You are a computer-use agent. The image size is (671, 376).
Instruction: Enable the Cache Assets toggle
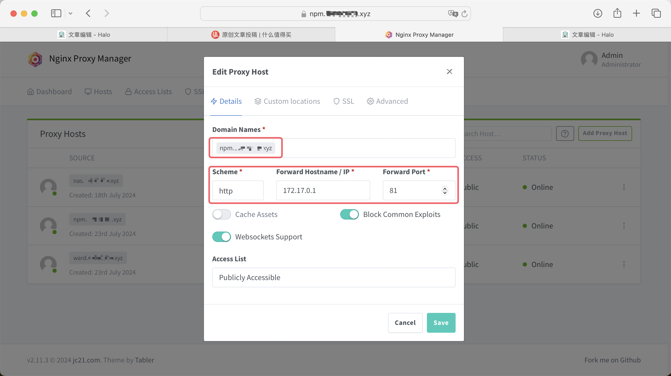[x=221, y=214]
